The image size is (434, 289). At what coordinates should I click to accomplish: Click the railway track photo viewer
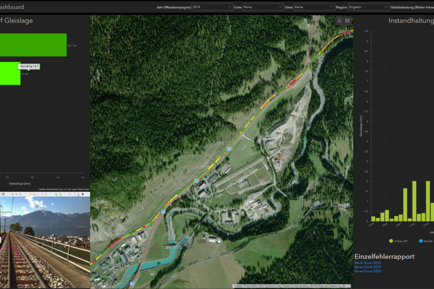(x=45, y=245)
